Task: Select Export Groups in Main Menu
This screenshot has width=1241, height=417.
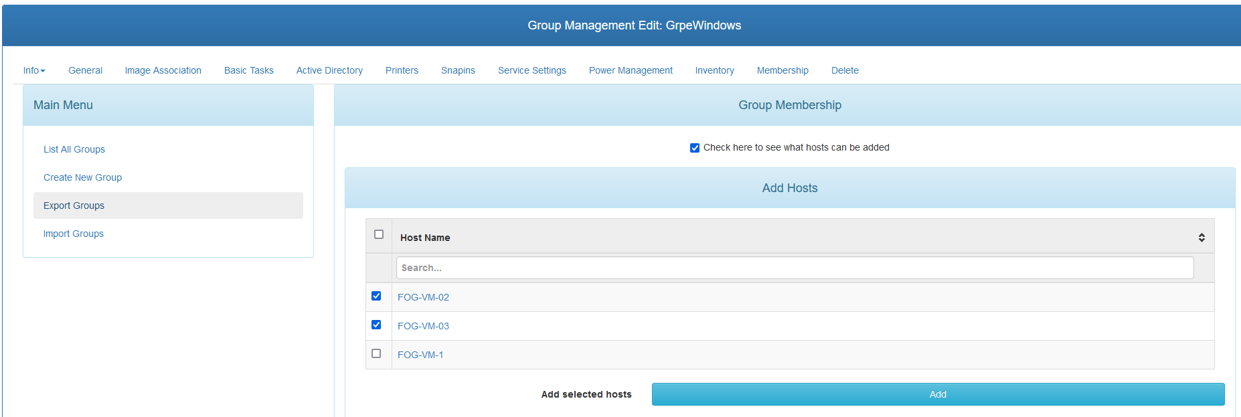Action: [x=74, y=205]
